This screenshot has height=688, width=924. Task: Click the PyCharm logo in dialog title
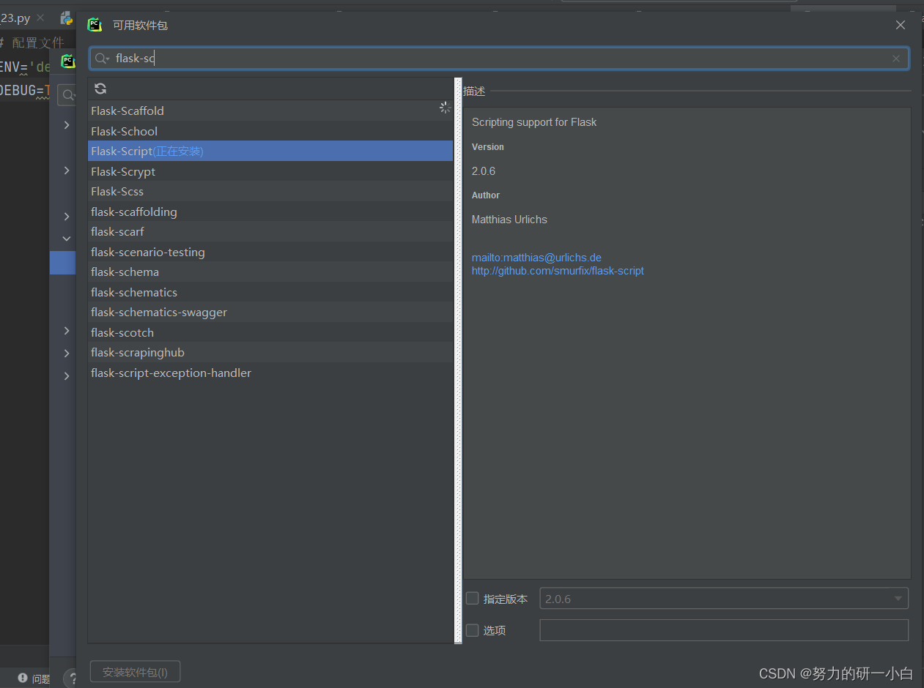[95, 25]
